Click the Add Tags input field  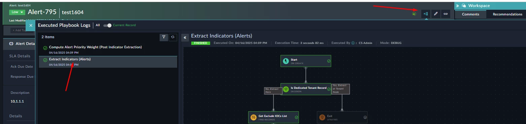click(x=19, y=30)
